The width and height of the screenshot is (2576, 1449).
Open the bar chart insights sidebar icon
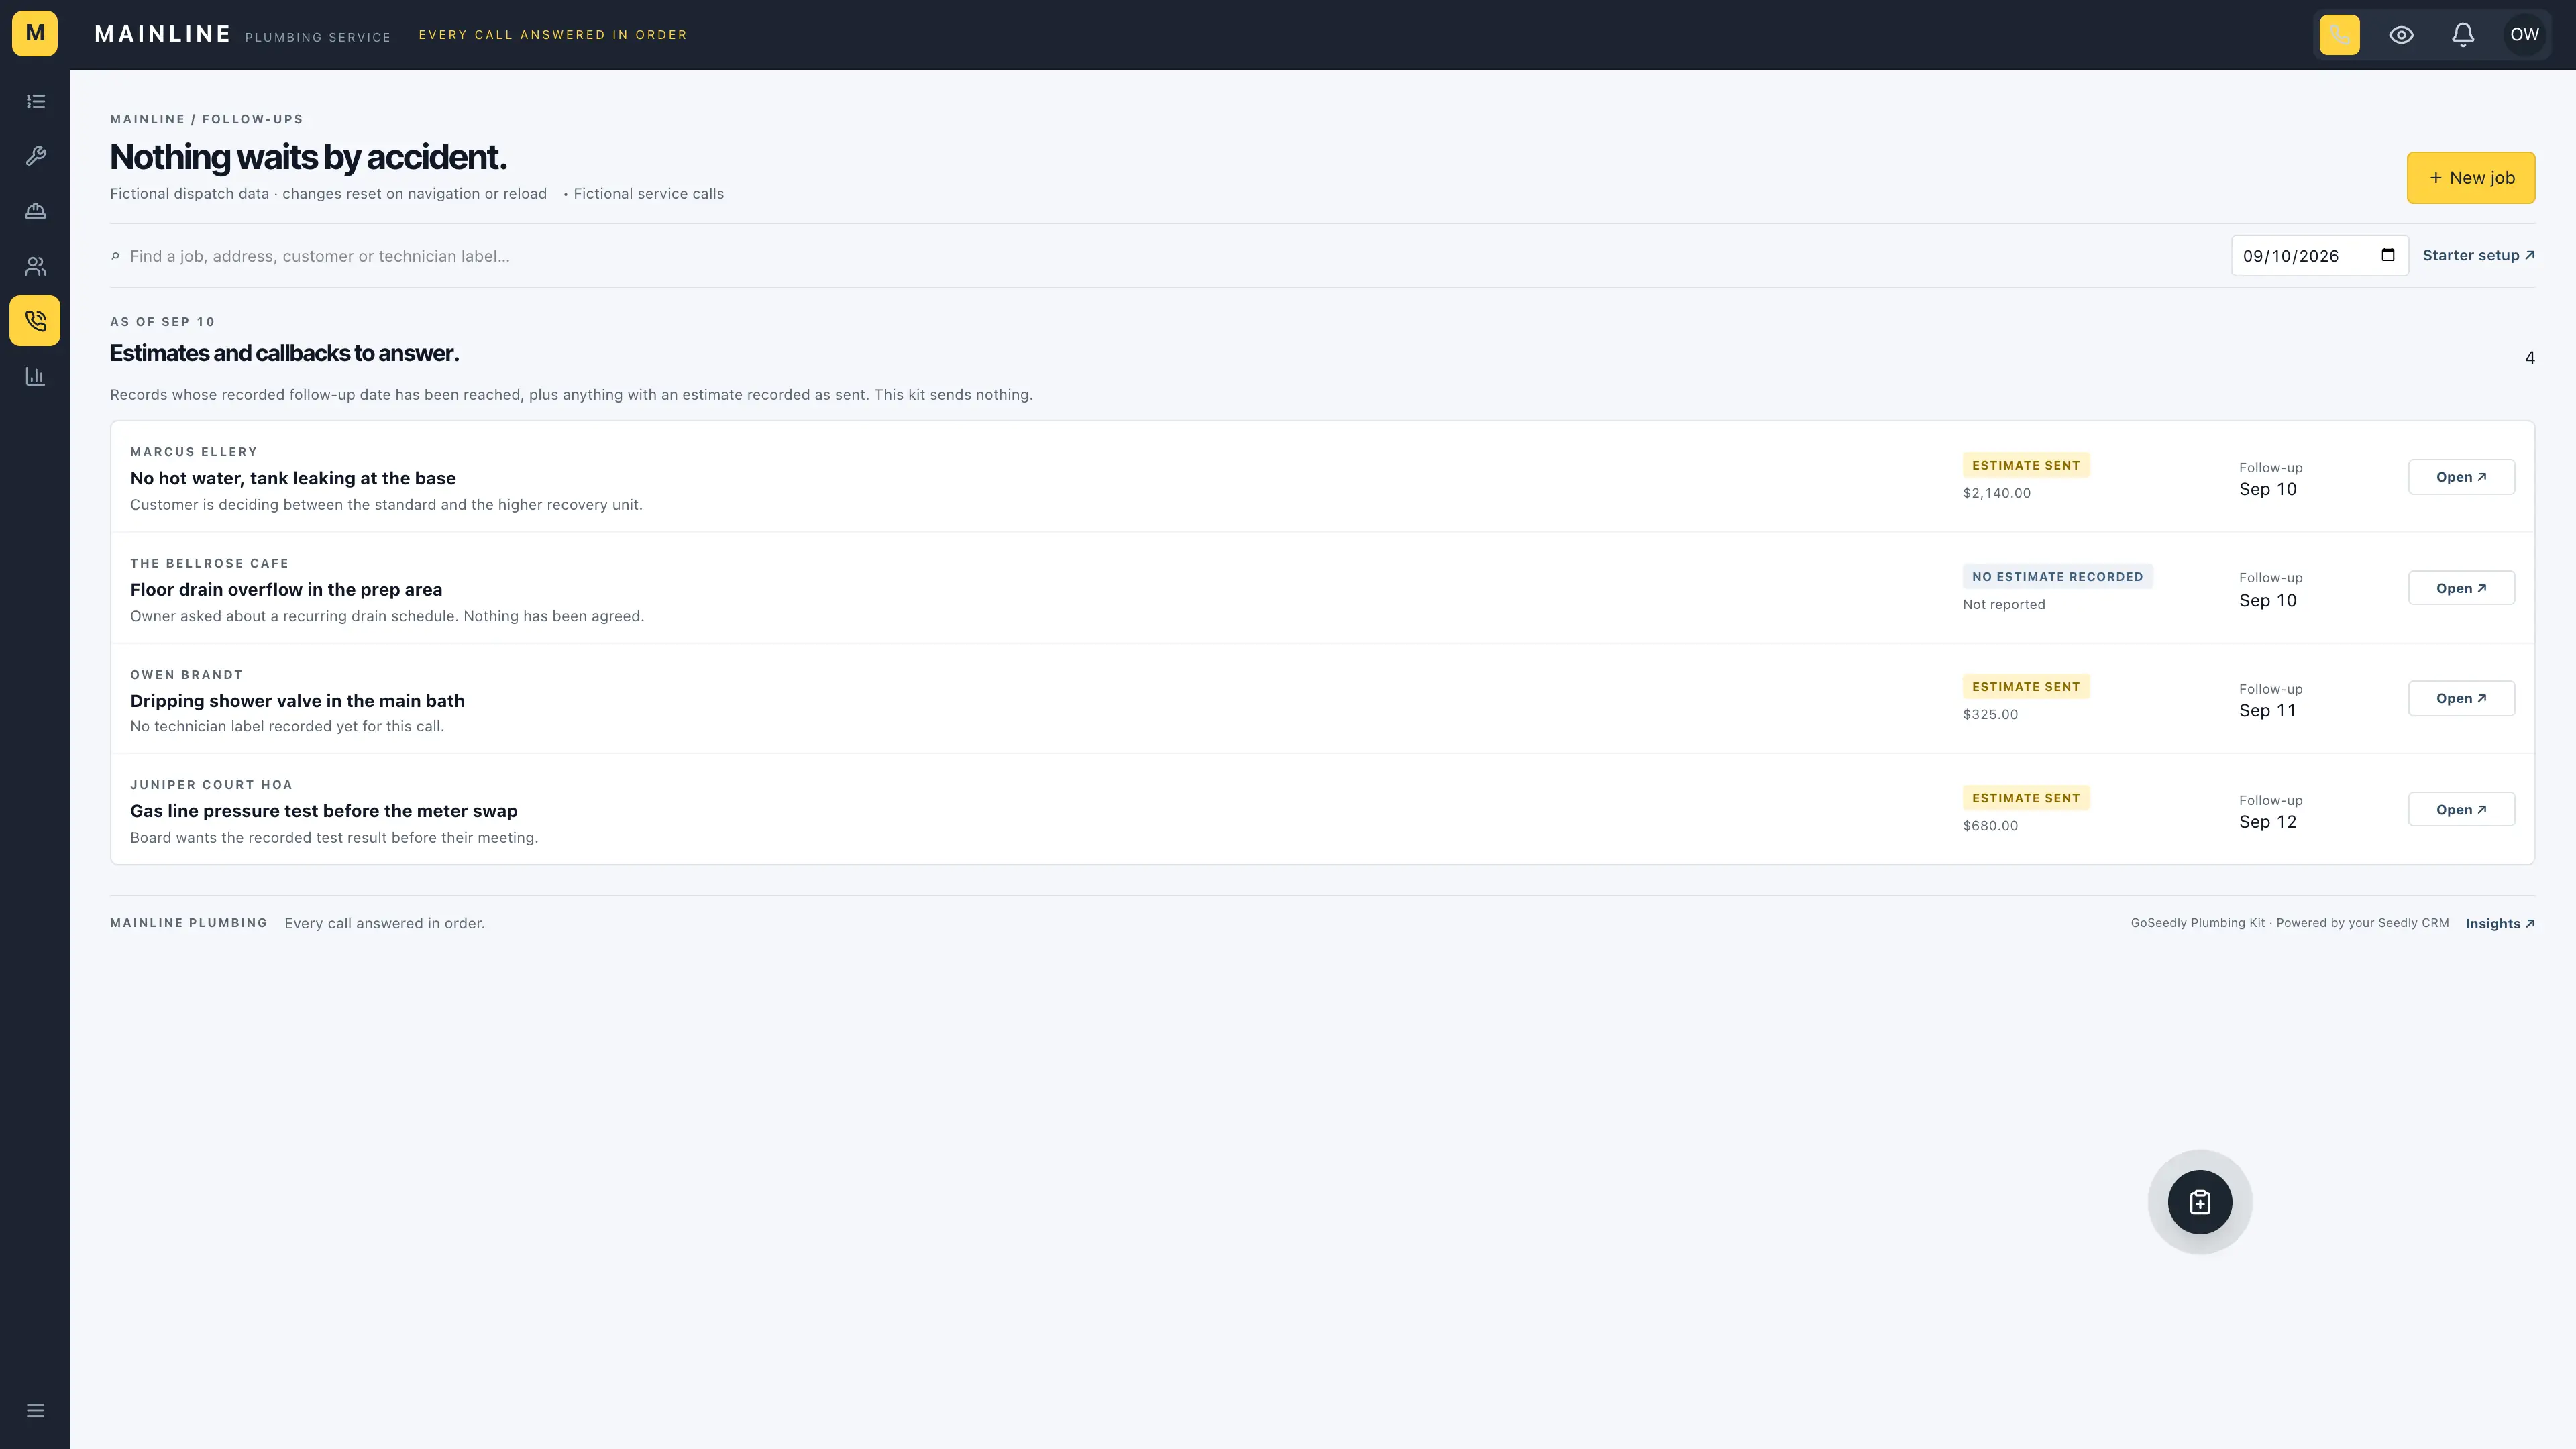(x=35, y=376)
